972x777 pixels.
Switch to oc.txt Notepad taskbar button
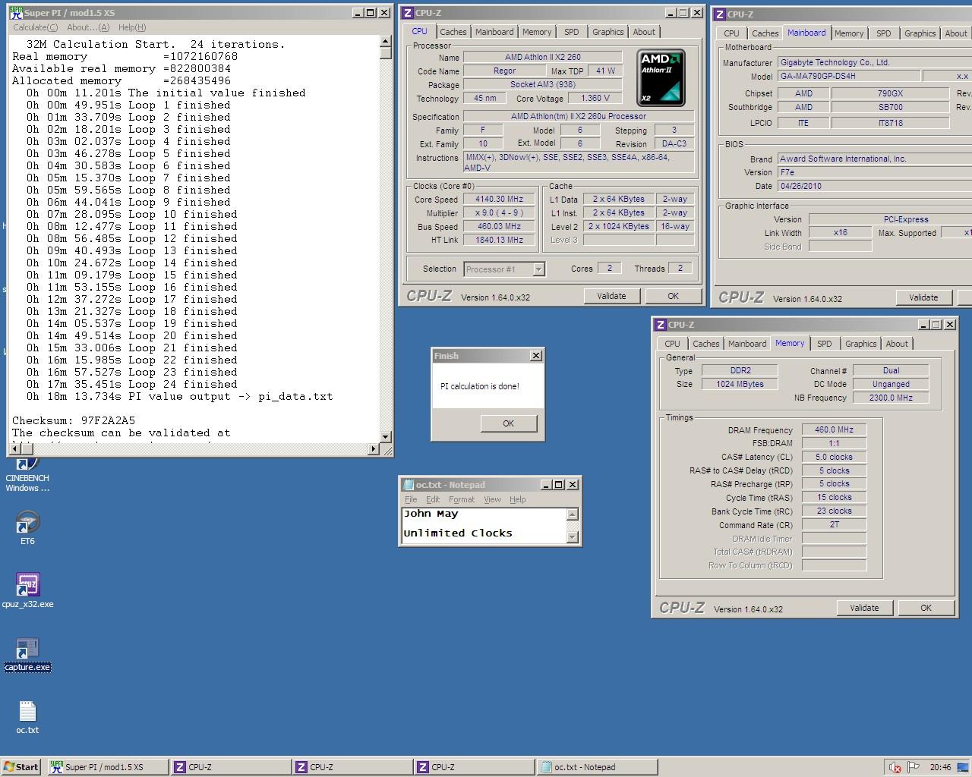point(596,766)
